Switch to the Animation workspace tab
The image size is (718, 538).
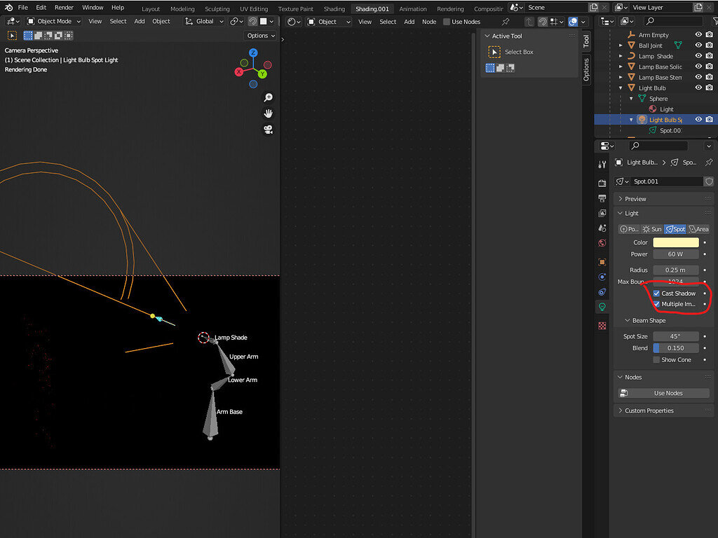[x=413, y=8]
